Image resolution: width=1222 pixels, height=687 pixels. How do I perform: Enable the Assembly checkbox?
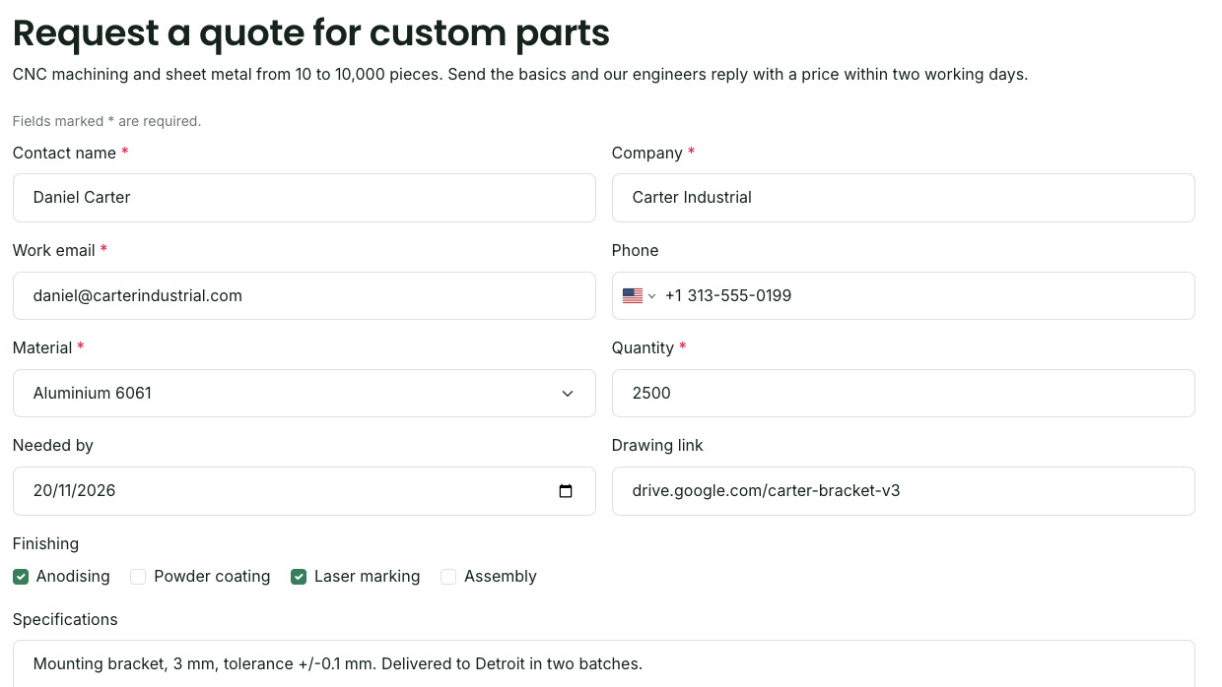coord(448,577)
